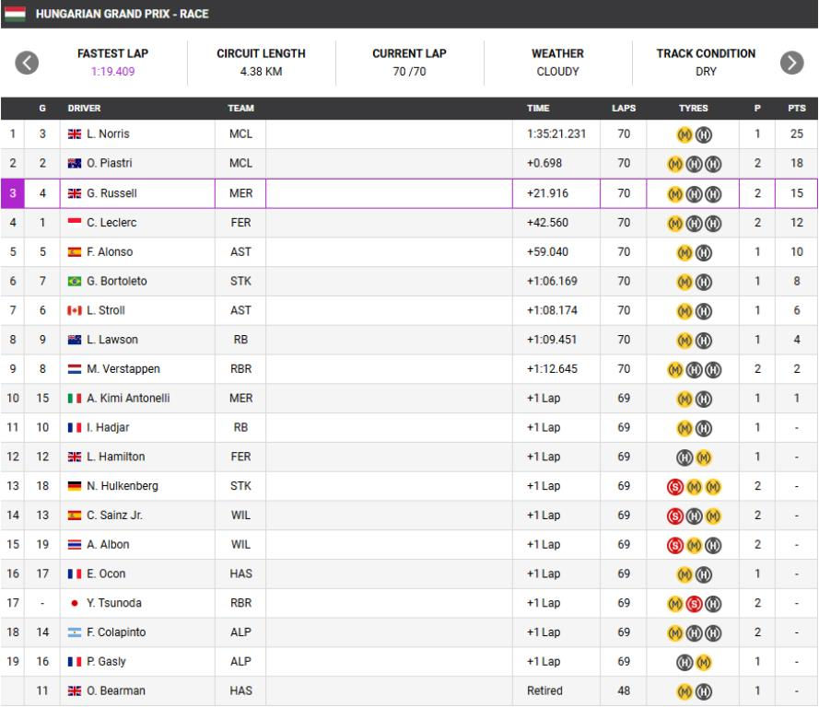The width and height of the screenshot is (819, 707).
Task: Click the medium tyre icon in Gasly row
Action: click(x=704, y=662)
